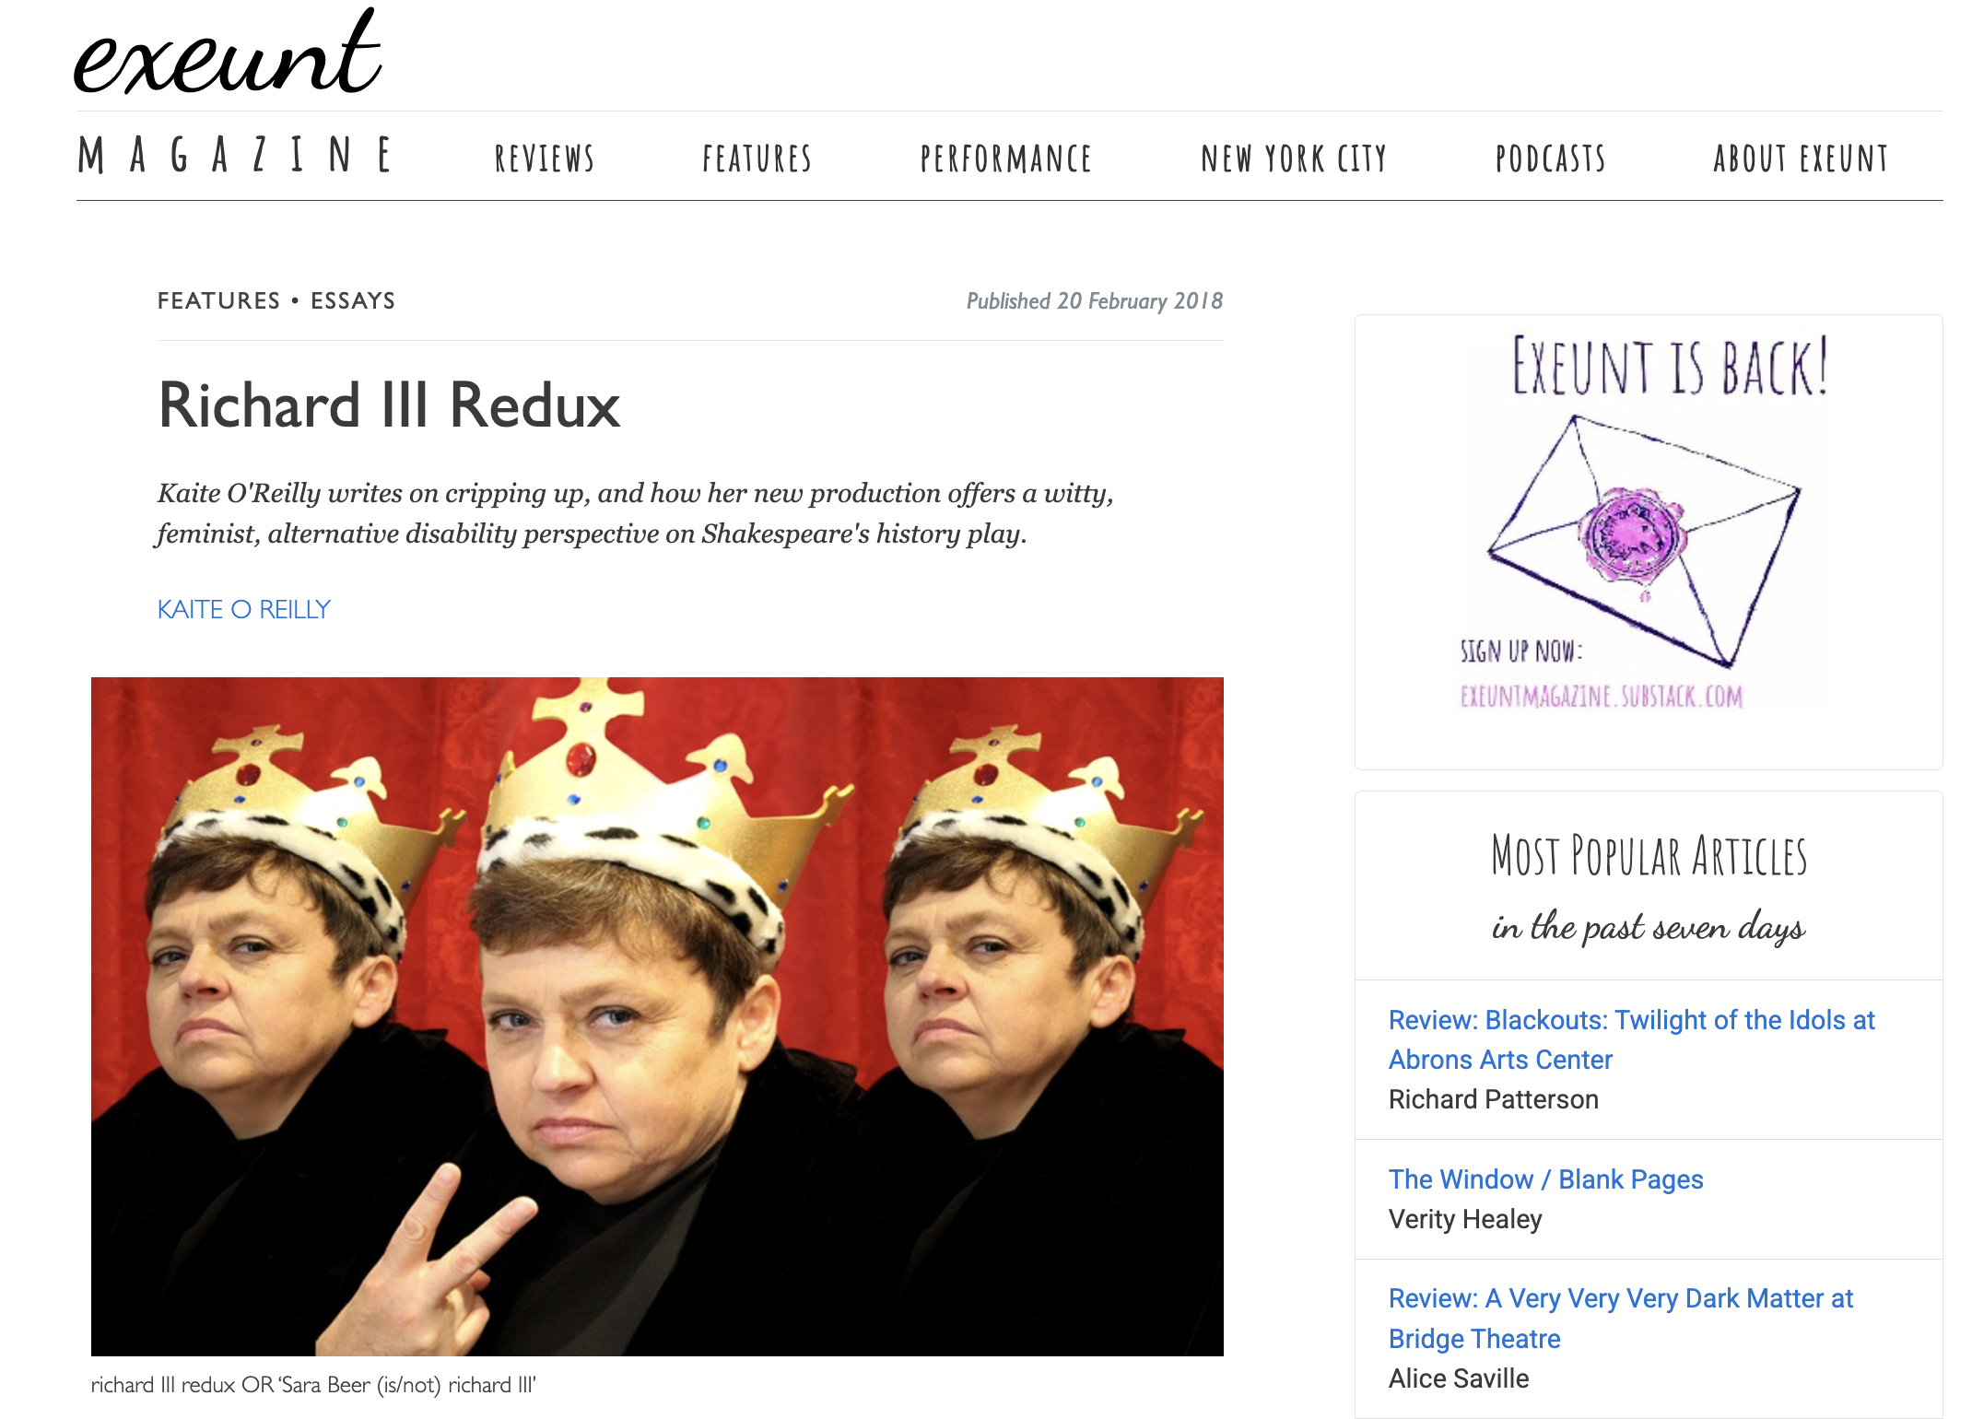Visit the About Exeunt page
Viewport: 1972px width, 1419px height.
pyautogui.click(x=1801, y=158)
